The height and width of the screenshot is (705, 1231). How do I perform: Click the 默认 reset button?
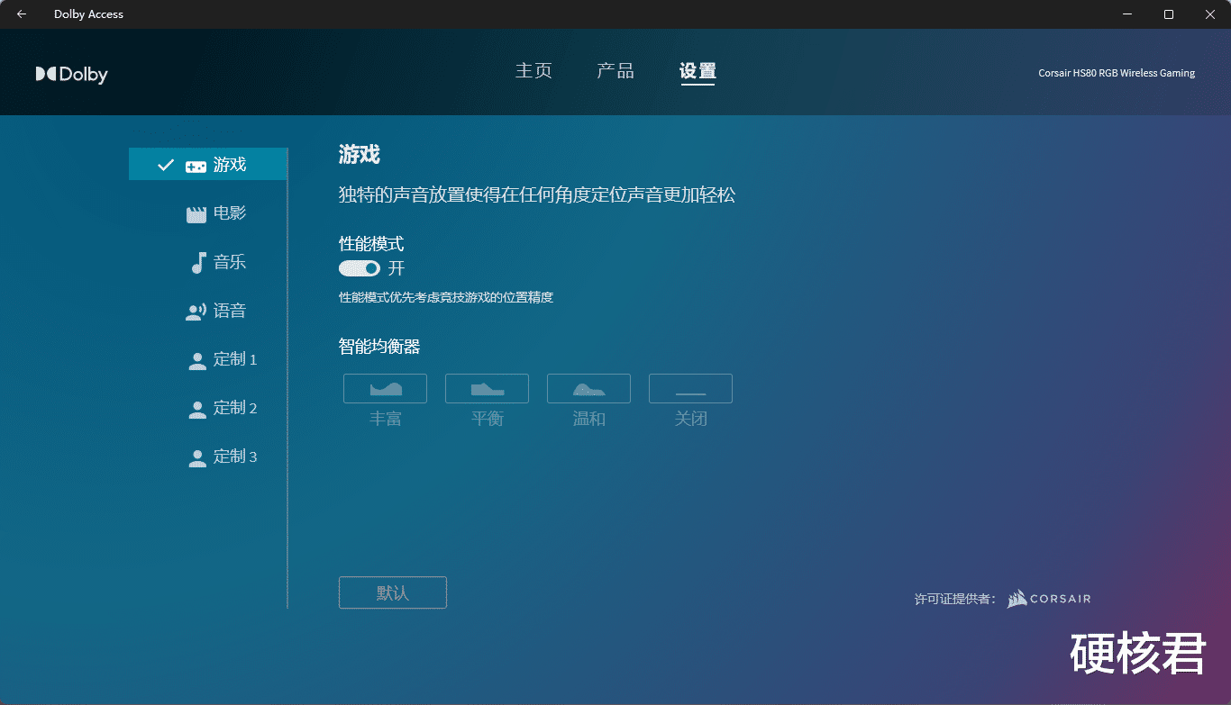[x=392, y=592]
